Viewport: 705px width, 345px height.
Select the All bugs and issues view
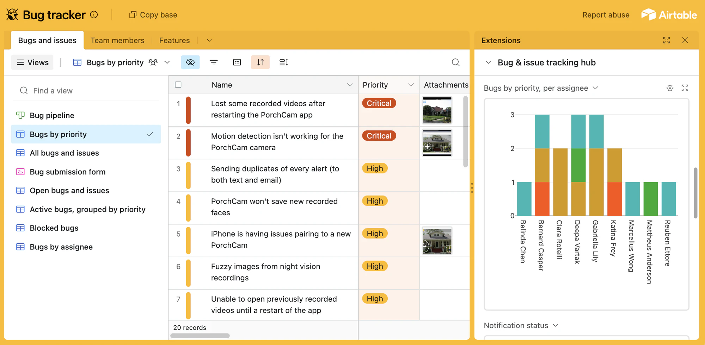click(86, 153)
